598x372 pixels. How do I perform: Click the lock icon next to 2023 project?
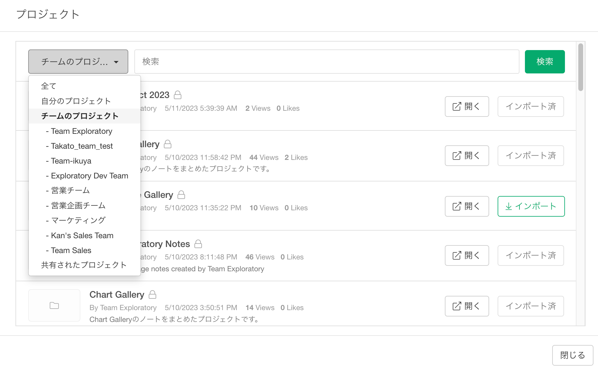click(178, 95)
